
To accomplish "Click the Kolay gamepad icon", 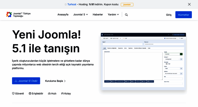I will pos(62,94).
